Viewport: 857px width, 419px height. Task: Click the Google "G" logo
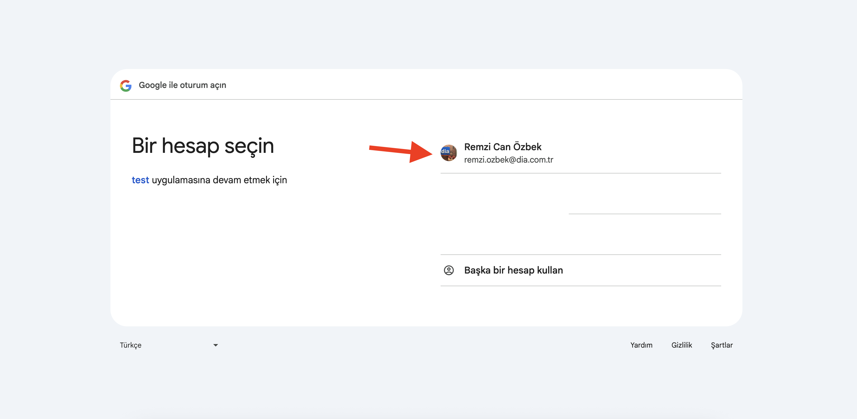click(x=126, y=86)
